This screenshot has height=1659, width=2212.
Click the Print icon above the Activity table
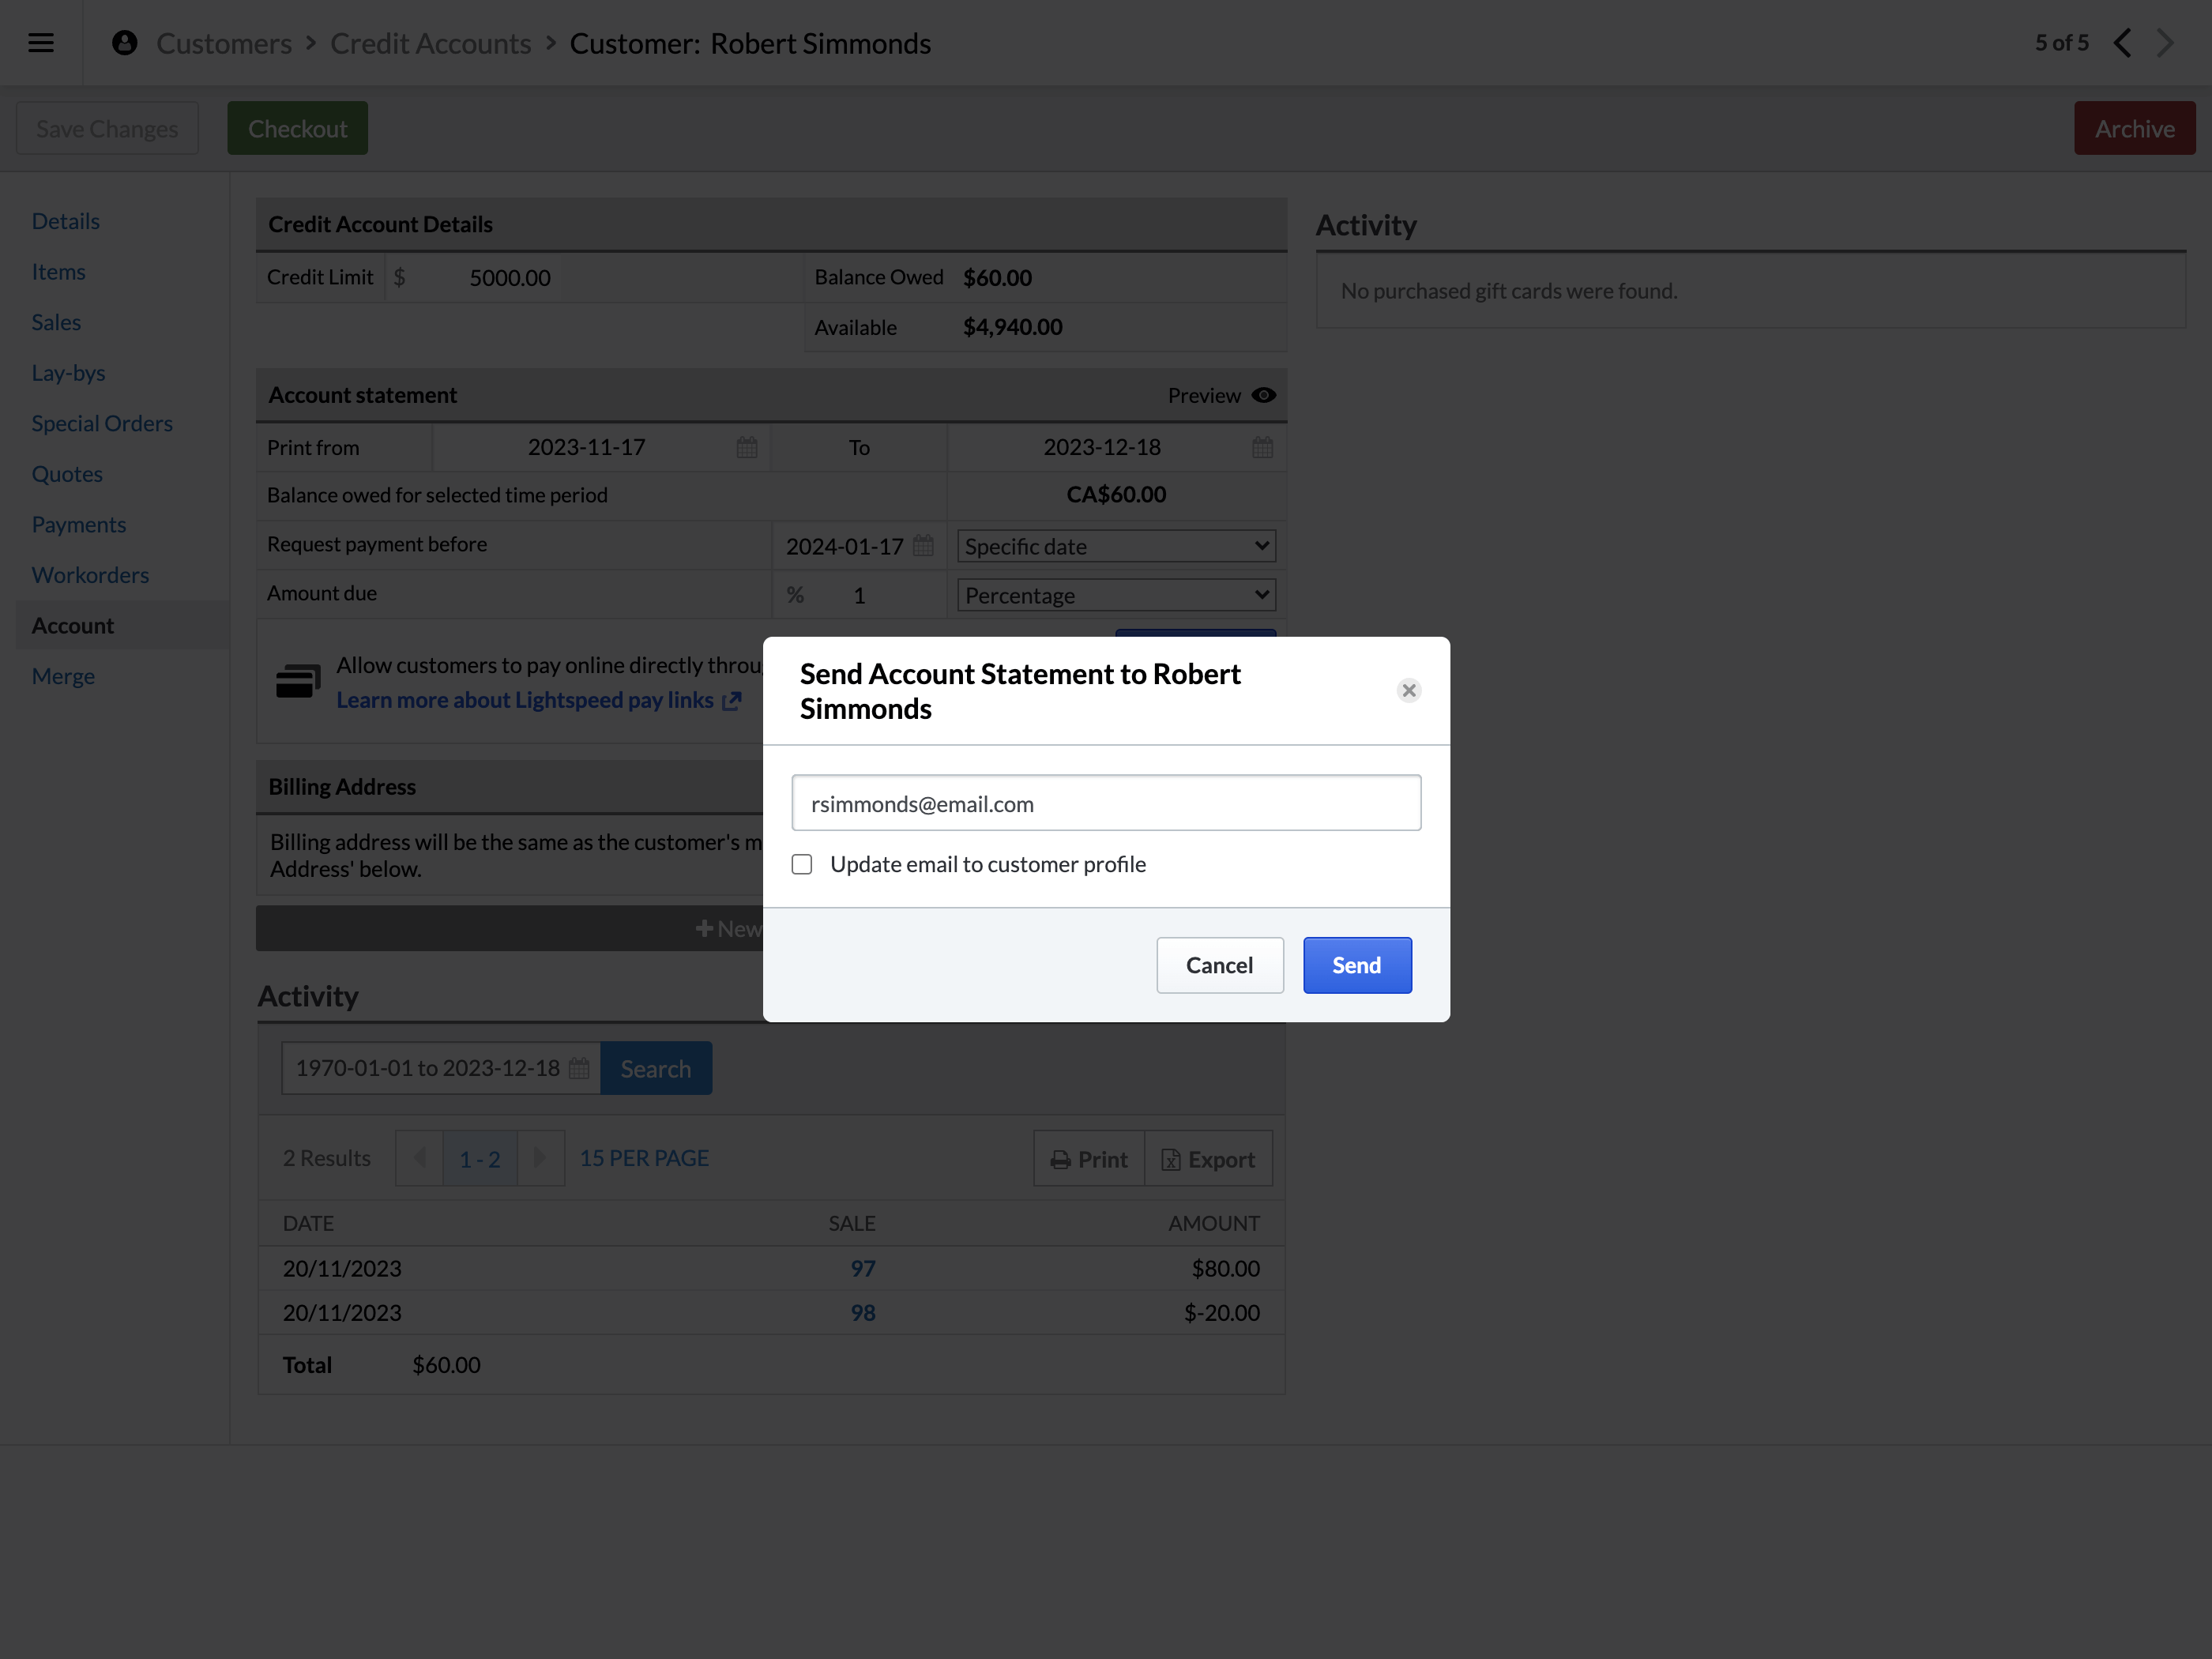coord(1062,1158)
